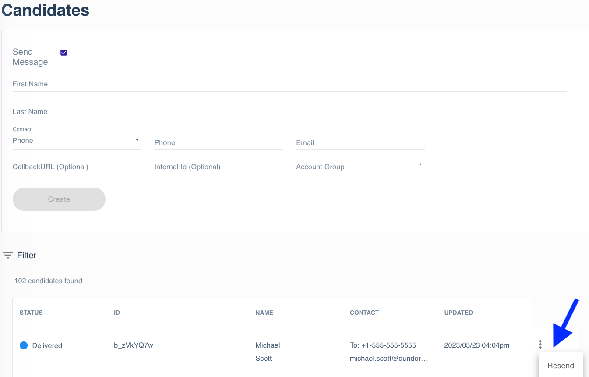Click the UPDATED column header
Image resolution: width=589 pixels, height=377 pixels.
(x=458, y=313)
